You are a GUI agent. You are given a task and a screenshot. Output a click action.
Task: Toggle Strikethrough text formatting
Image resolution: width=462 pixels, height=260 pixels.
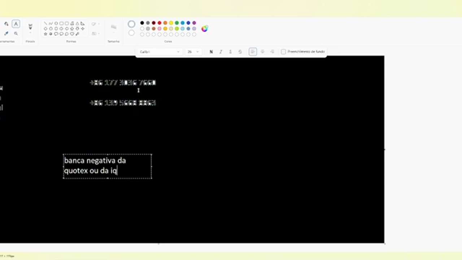click(x=240, y=52)
